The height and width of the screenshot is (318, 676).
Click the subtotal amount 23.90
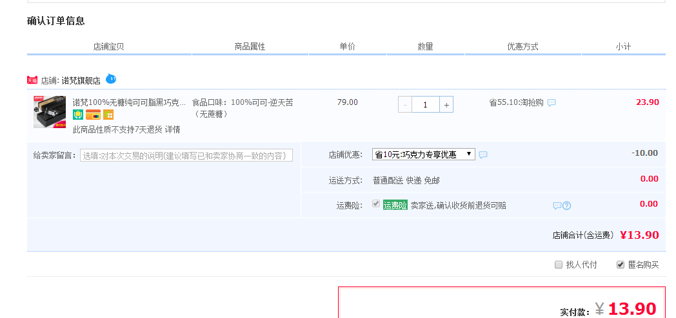coord(648,102)
